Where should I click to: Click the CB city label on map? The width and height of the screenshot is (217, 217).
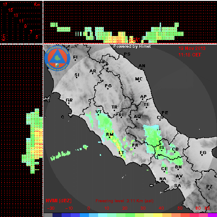pos(175,149)
